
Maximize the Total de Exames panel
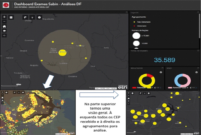198,51
